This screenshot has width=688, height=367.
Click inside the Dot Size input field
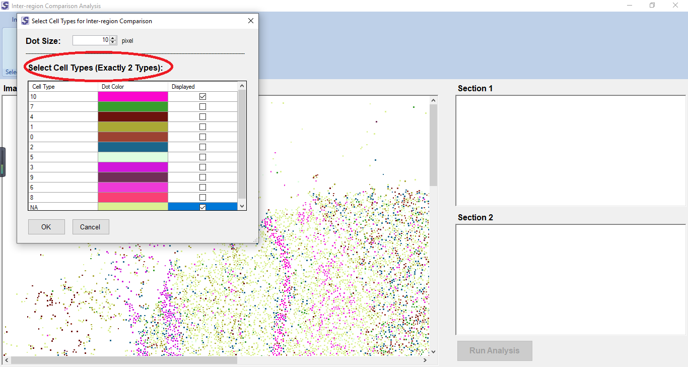click(x=91, y=40)
